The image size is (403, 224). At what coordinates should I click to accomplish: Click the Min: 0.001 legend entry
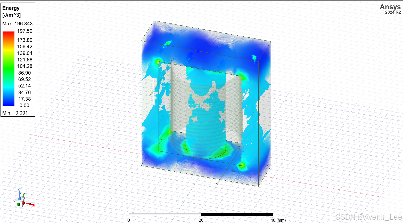[15, 113]
